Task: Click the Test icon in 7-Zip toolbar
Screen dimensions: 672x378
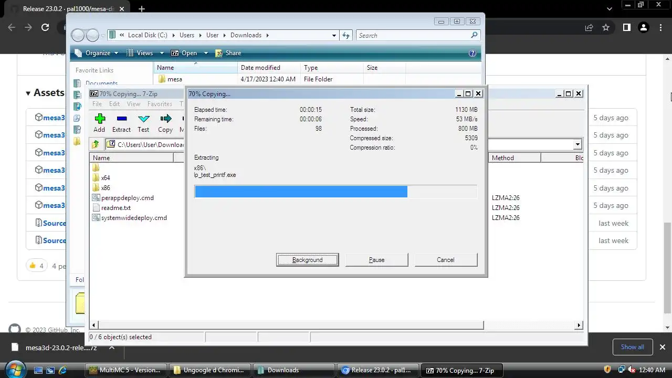Action: tap(143, 119)
